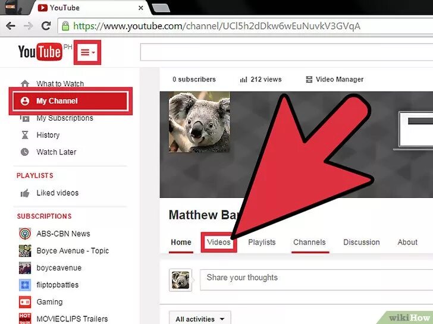Open My Subscriptions
This screenshot has width=433, height=324.
pos(65,118)
